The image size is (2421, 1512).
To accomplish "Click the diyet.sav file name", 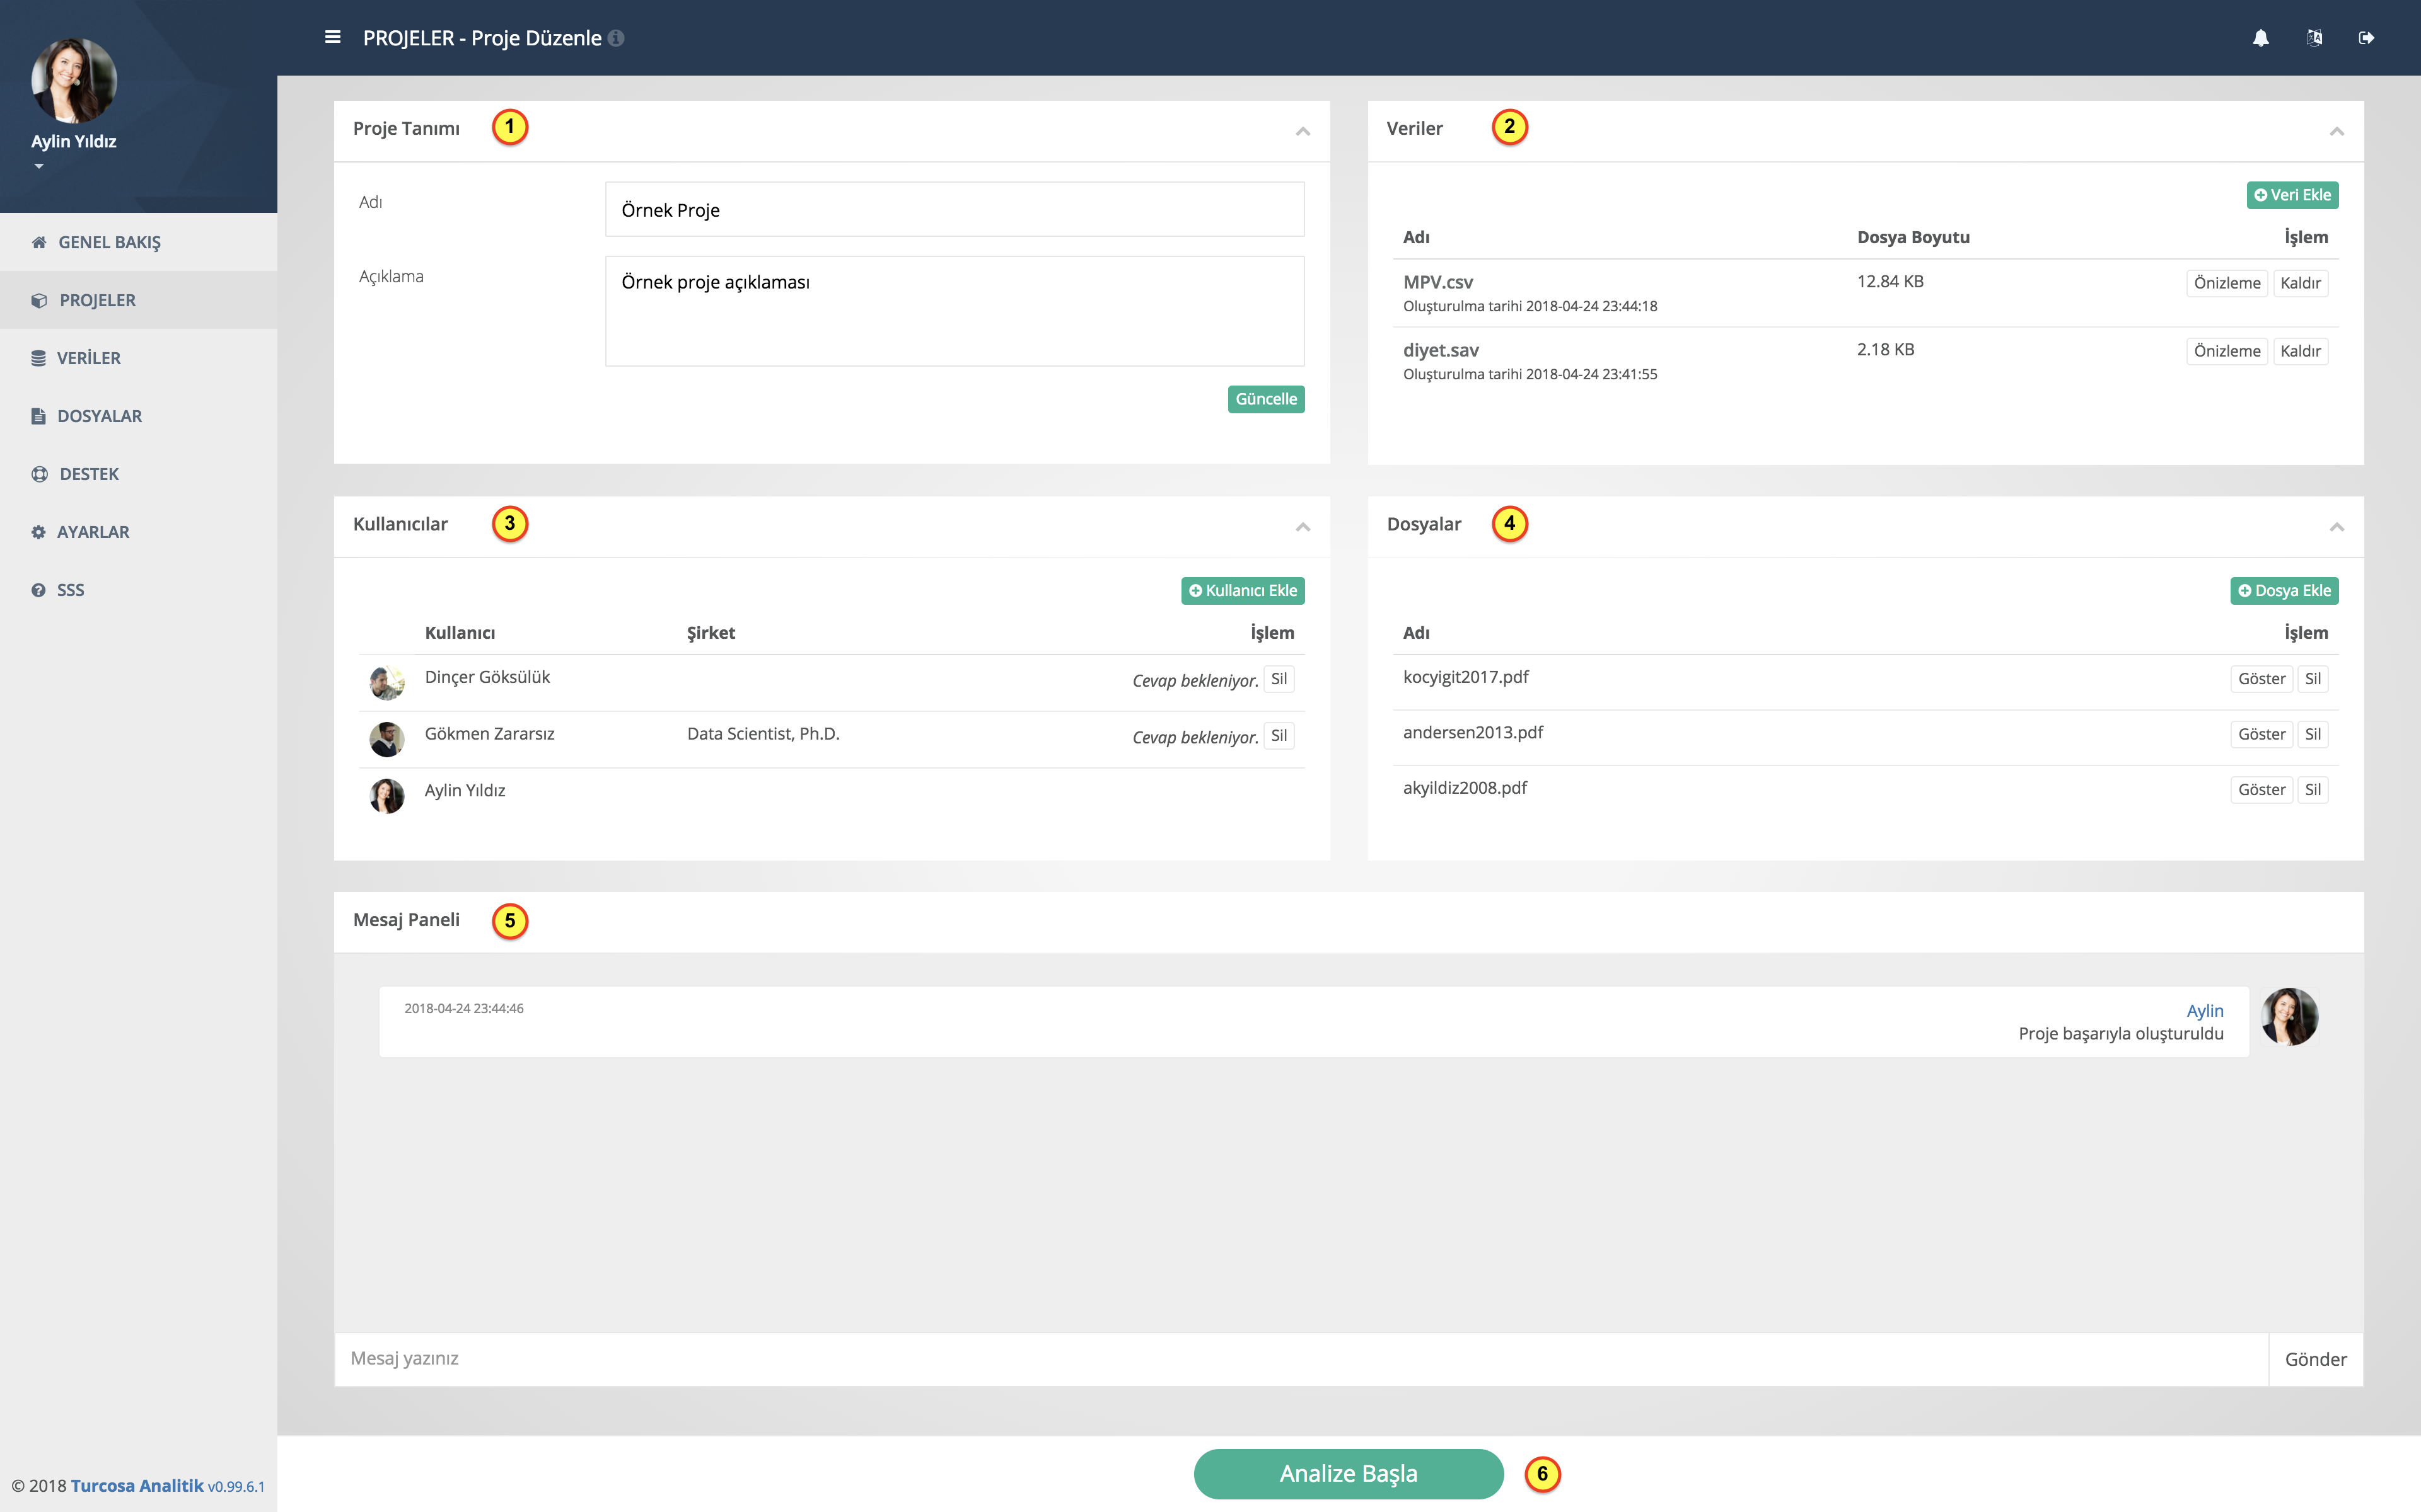I will tap(1441, 350).
